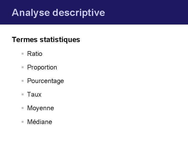This screenshot has width=188, height=141.
Task: Click the bullet marker before Taux
Action: 23,95
